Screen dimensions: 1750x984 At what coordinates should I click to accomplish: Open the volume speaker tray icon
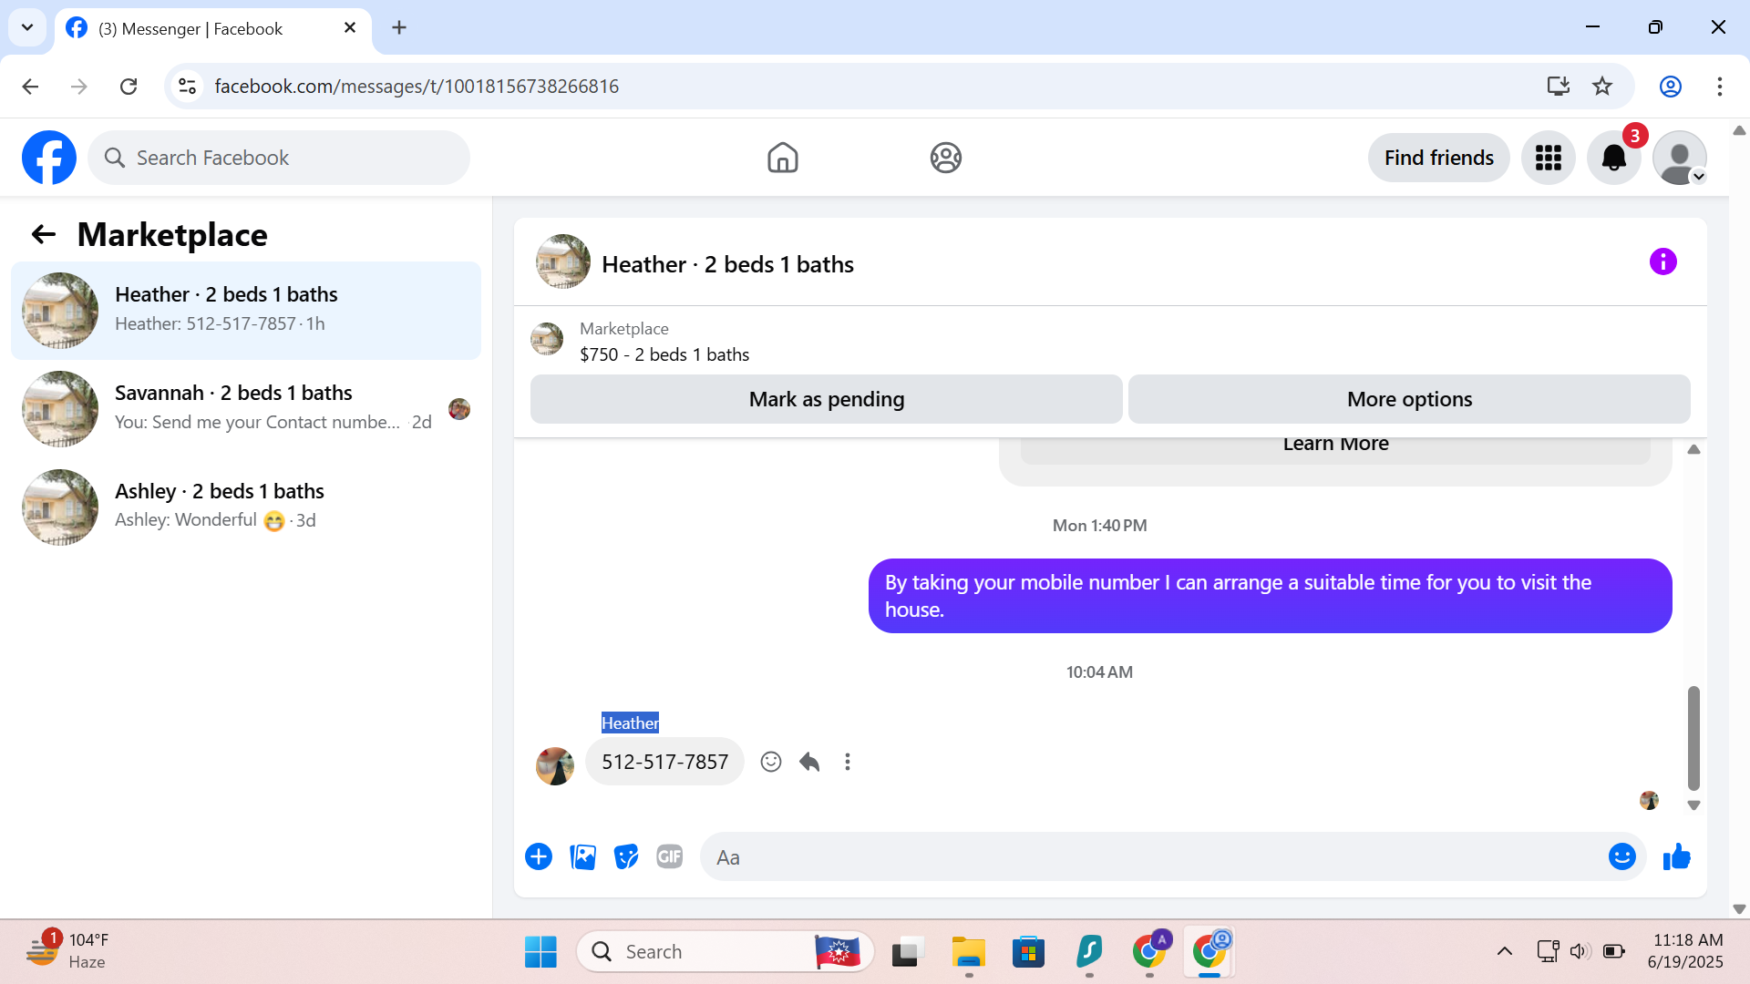(1580, 952)
